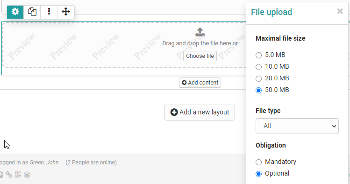Image resolution: width=350 pixels, height=184 pixels.
Task: Open element settings gear icon
Action: pos(15,12)
